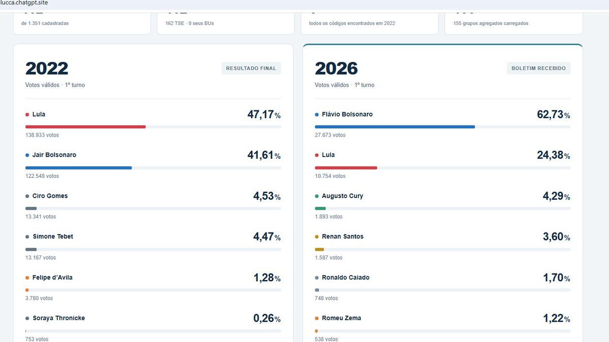Click the browser address lucca.chatgpt.site

pos(24,3)
